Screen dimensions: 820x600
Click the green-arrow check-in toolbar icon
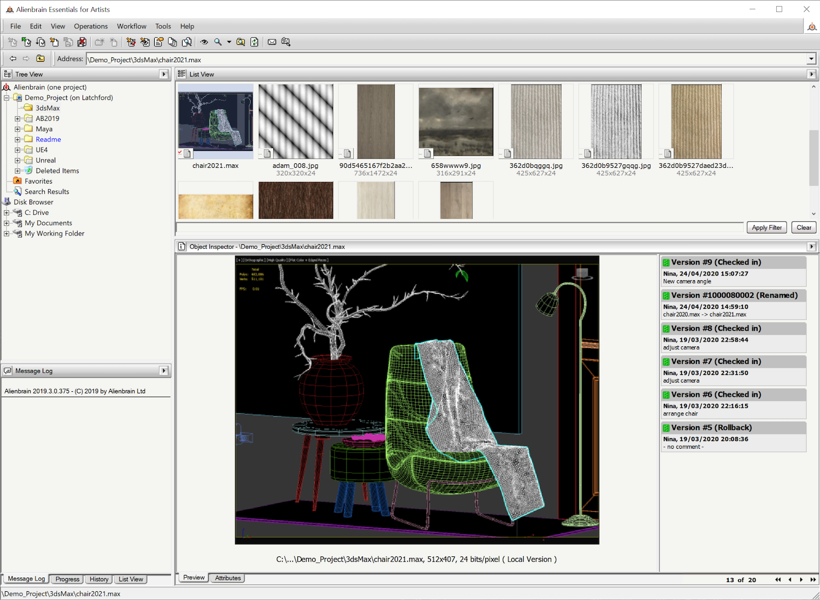pos(26,42)
